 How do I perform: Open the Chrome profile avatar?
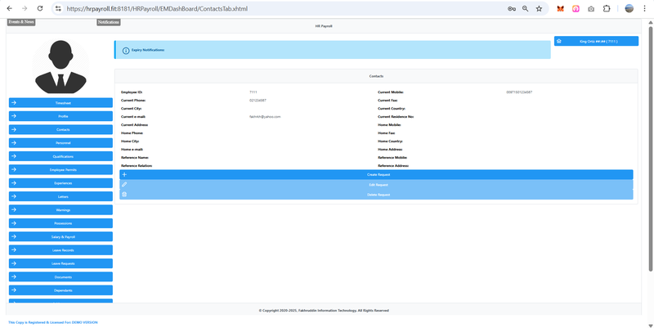(x=629, y=8)
